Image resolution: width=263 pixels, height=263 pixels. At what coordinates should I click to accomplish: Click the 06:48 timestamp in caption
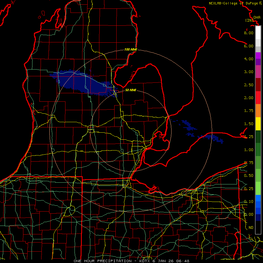[x=183, y=261]
